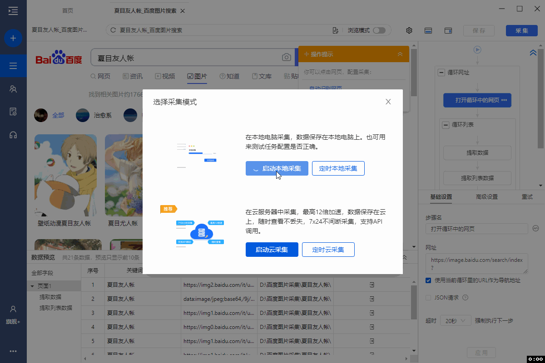Viewport: 545px width, 363px height.
Task: Click the 网址 text area
Action: [x=477, y=264]
